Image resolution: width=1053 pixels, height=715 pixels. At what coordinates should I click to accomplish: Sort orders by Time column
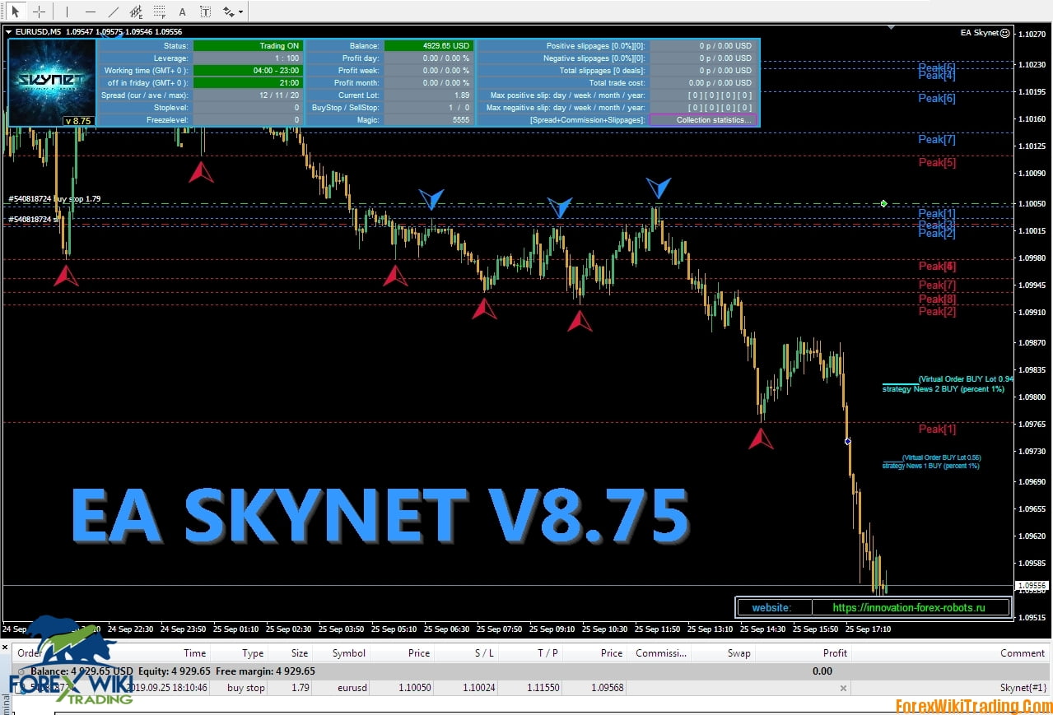(x=195, y=653)
